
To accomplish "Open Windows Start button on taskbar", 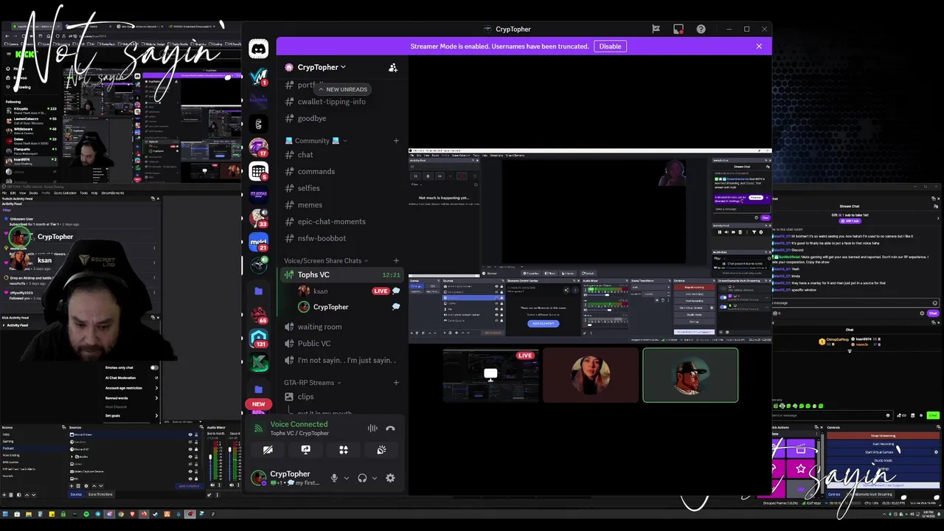I will click(x=5, y=514).
